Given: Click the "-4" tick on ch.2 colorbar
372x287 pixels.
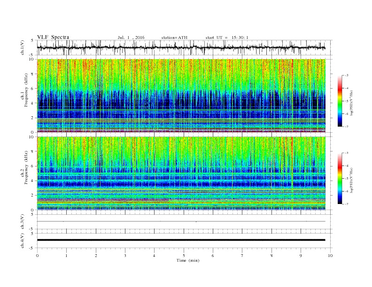Looking at the screenshot, I should click(x=347, y=166).
